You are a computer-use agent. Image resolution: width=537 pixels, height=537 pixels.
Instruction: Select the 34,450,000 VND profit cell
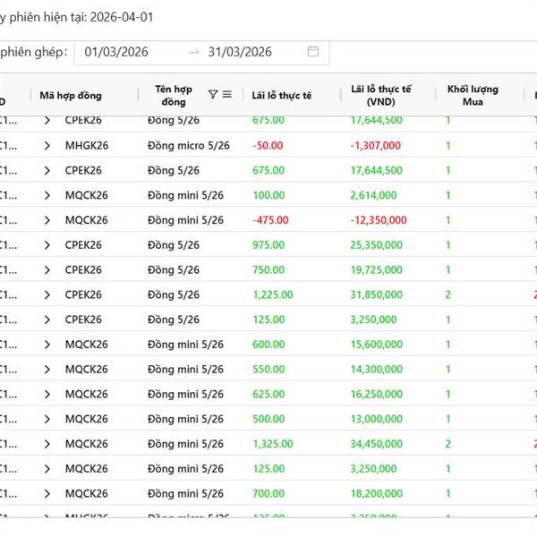pyautogui.click(x=378, y=444)
